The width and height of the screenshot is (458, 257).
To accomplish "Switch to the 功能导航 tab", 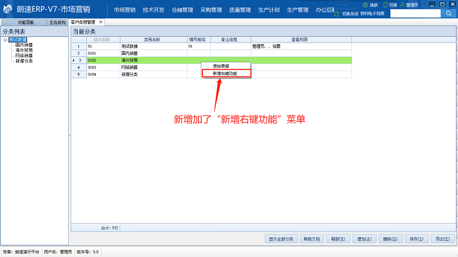I will point(26,23).
